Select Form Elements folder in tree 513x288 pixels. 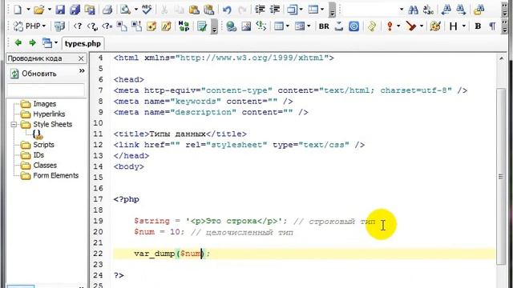50,175
